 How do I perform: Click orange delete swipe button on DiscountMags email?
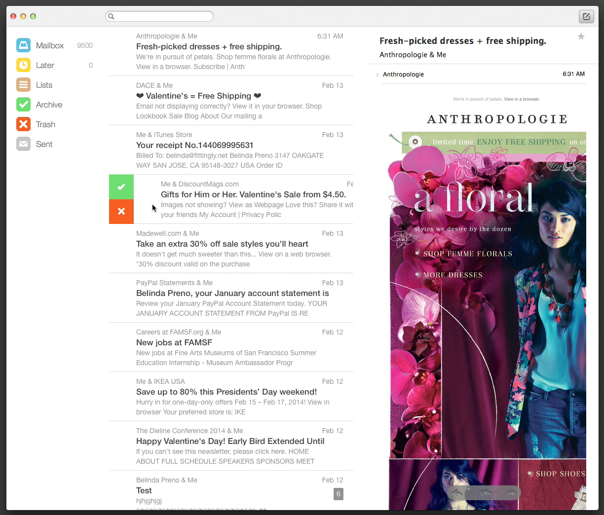tap(121, 212)
